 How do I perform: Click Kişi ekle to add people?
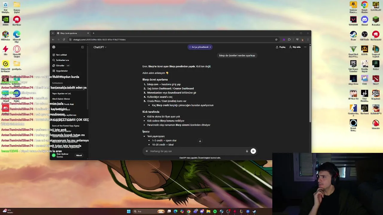(295, 47)
